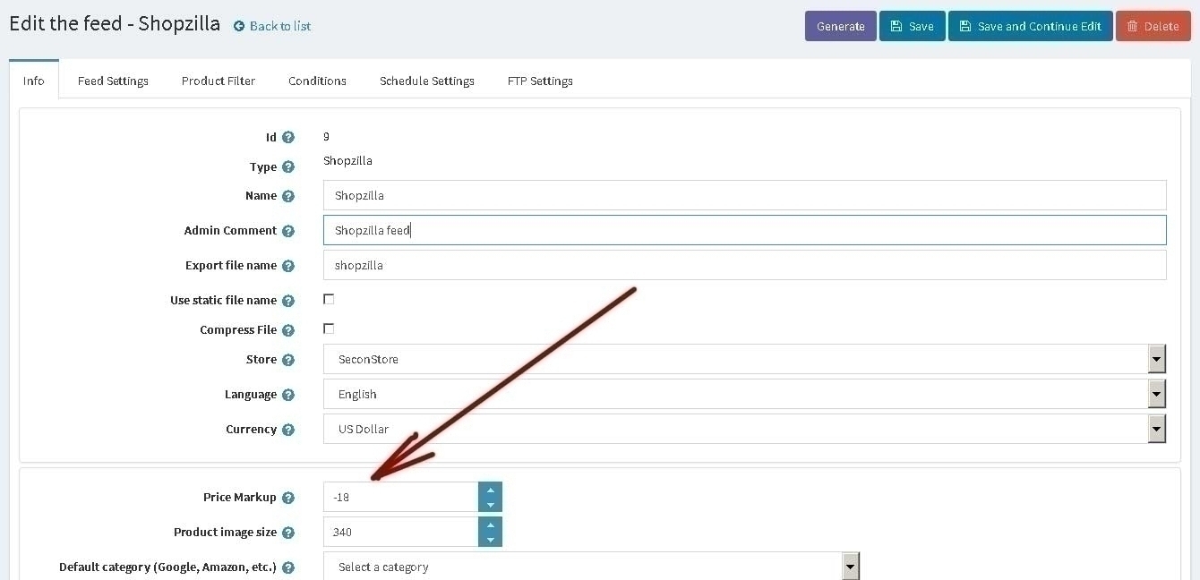Increase Price Markup with up arrow

(490, 490)
